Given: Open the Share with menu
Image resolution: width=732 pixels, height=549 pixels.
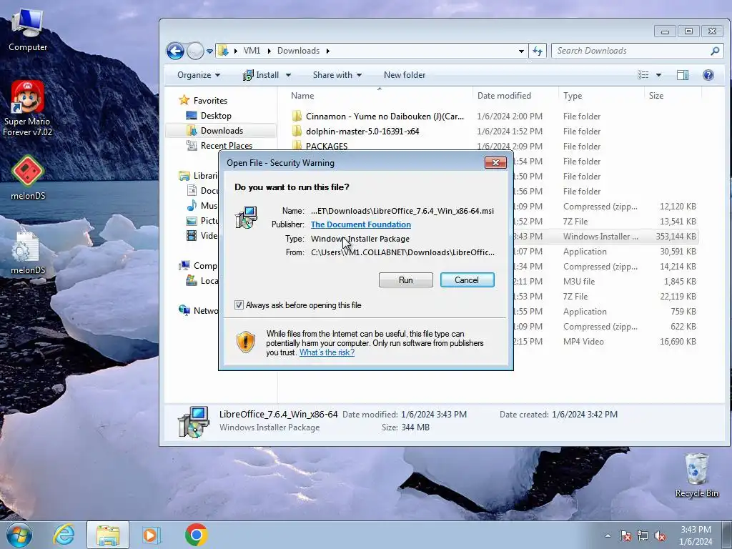Looking at the screenshot, I should click(337, 74).
